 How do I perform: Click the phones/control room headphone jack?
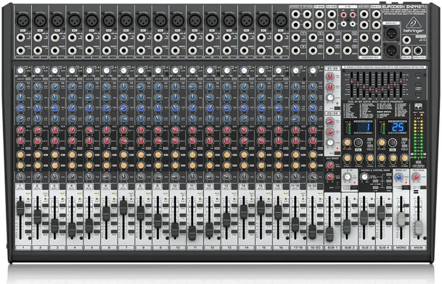click(x=418, y=51)
